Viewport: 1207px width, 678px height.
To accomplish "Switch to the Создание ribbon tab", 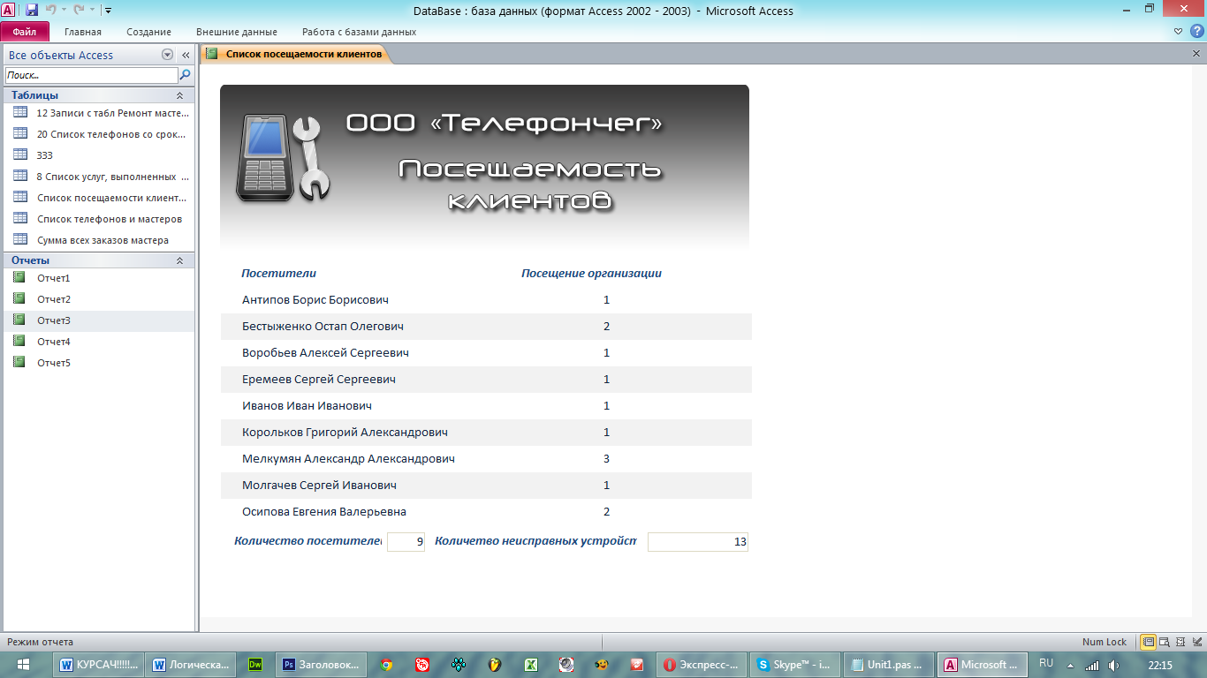I will pos(148,32).
